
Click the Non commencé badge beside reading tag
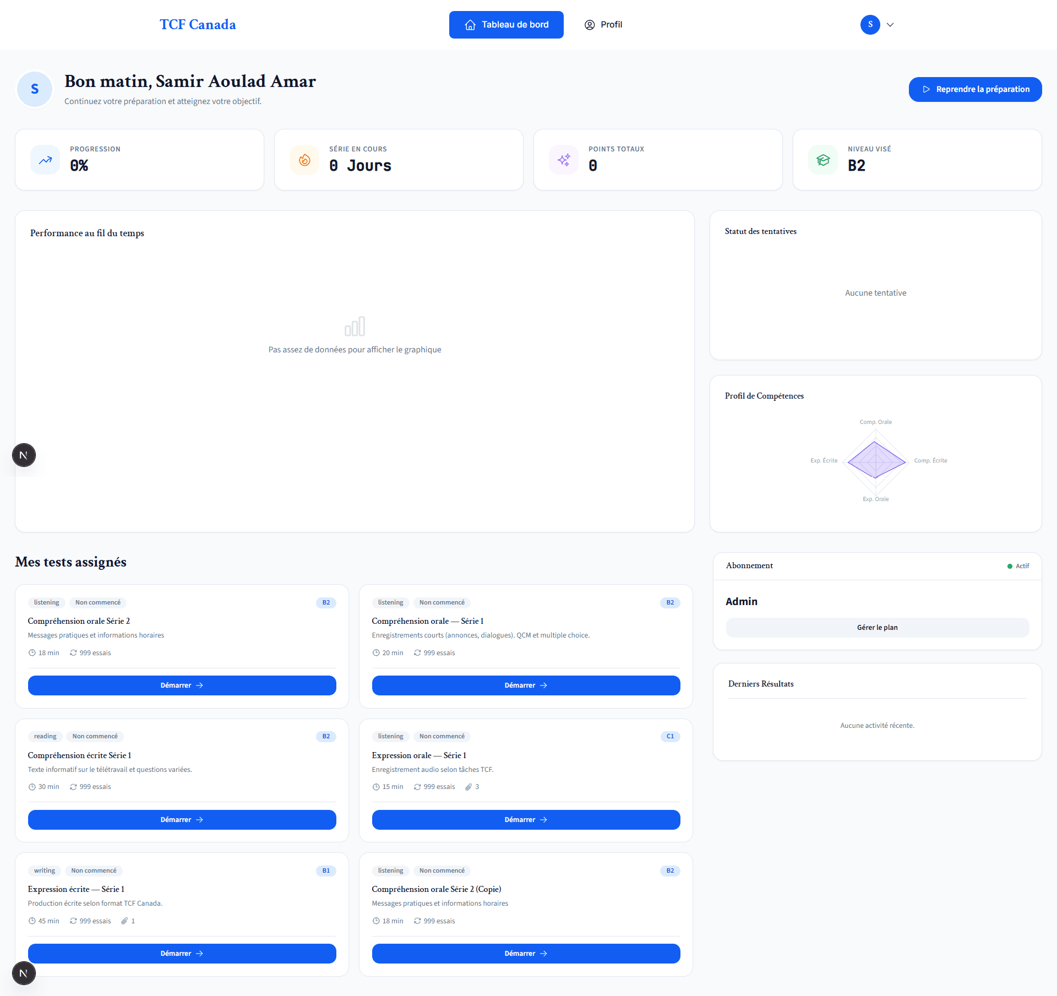click(95, 737)
